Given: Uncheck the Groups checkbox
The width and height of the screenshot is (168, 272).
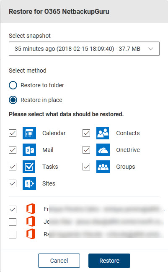Looking at the screenshot, I should [86, 167].
